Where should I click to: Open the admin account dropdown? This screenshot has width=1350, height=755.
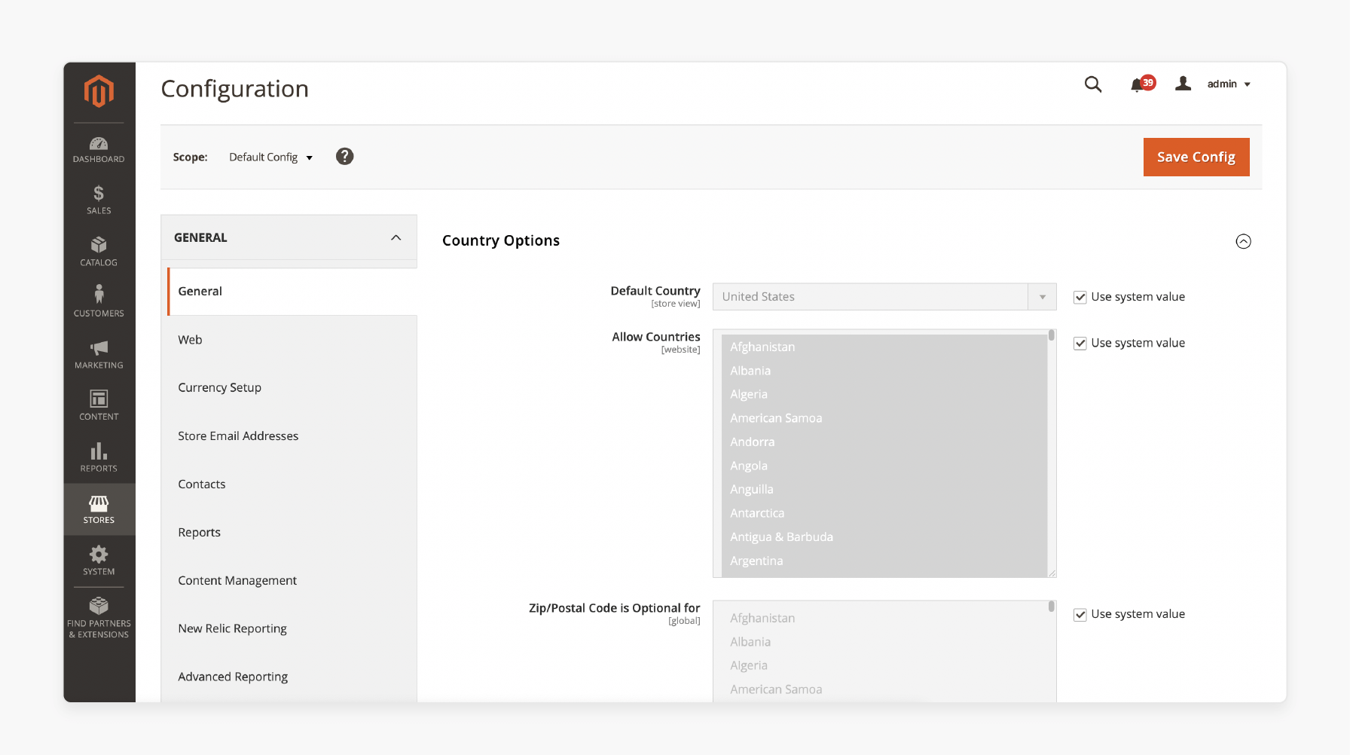(1228, 84)
